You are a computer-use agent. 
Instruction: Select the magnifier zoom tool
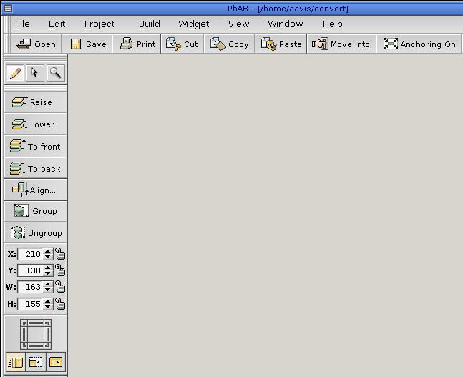[54, 73]
